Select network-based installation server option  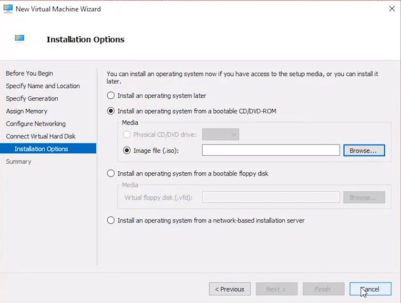point(111,220)
